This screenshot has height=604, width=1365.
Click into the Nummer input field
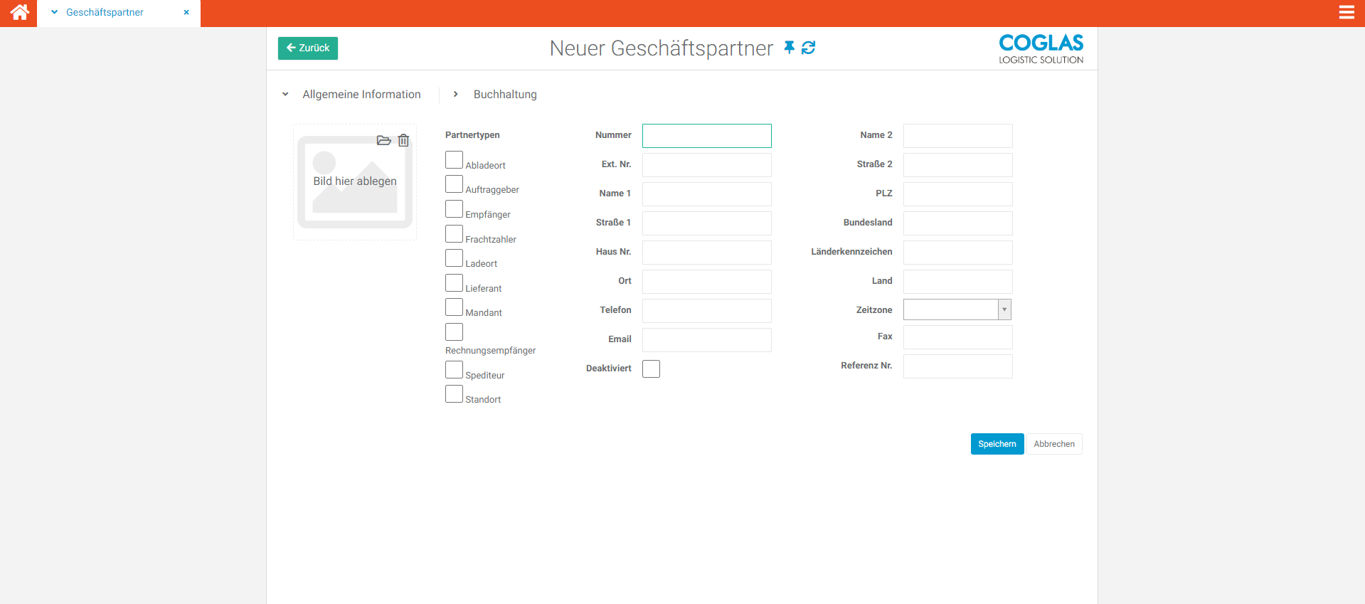[706, 136]
